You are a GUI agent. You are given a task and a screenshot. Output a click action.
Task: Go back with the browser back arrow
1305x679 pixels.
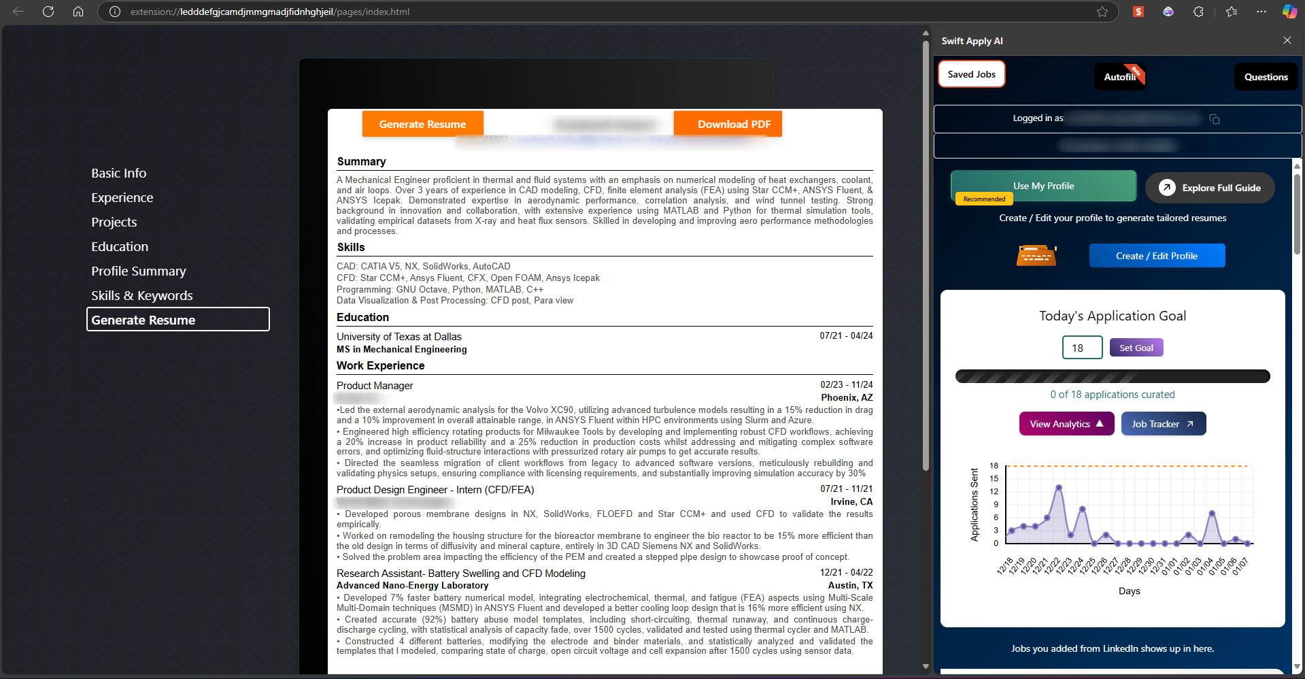click(x=18, y=12)
